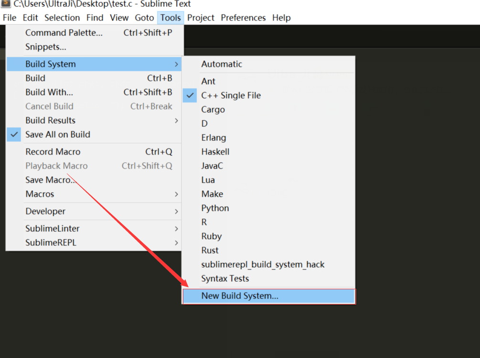This screenshot has height=358, width=480.
Task: Open the View menu
Action: (119, 18)
